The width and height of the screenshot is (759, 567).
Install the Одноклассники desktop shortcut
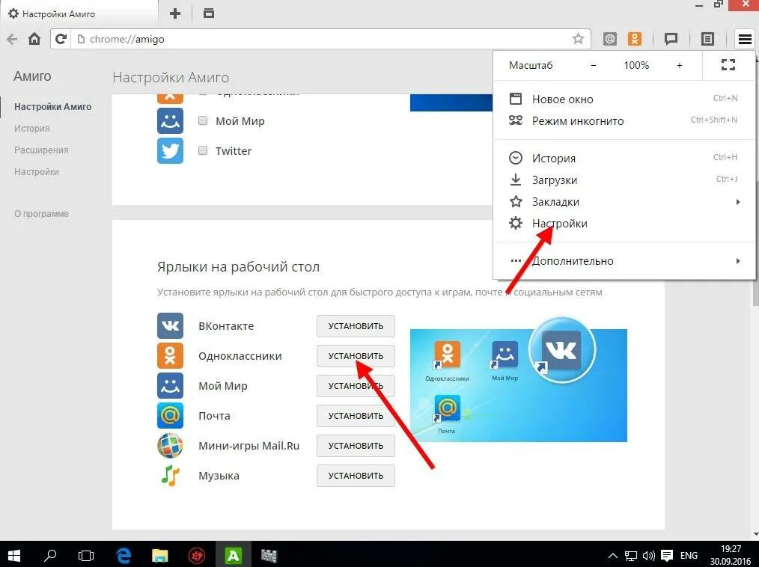point(356,356)
